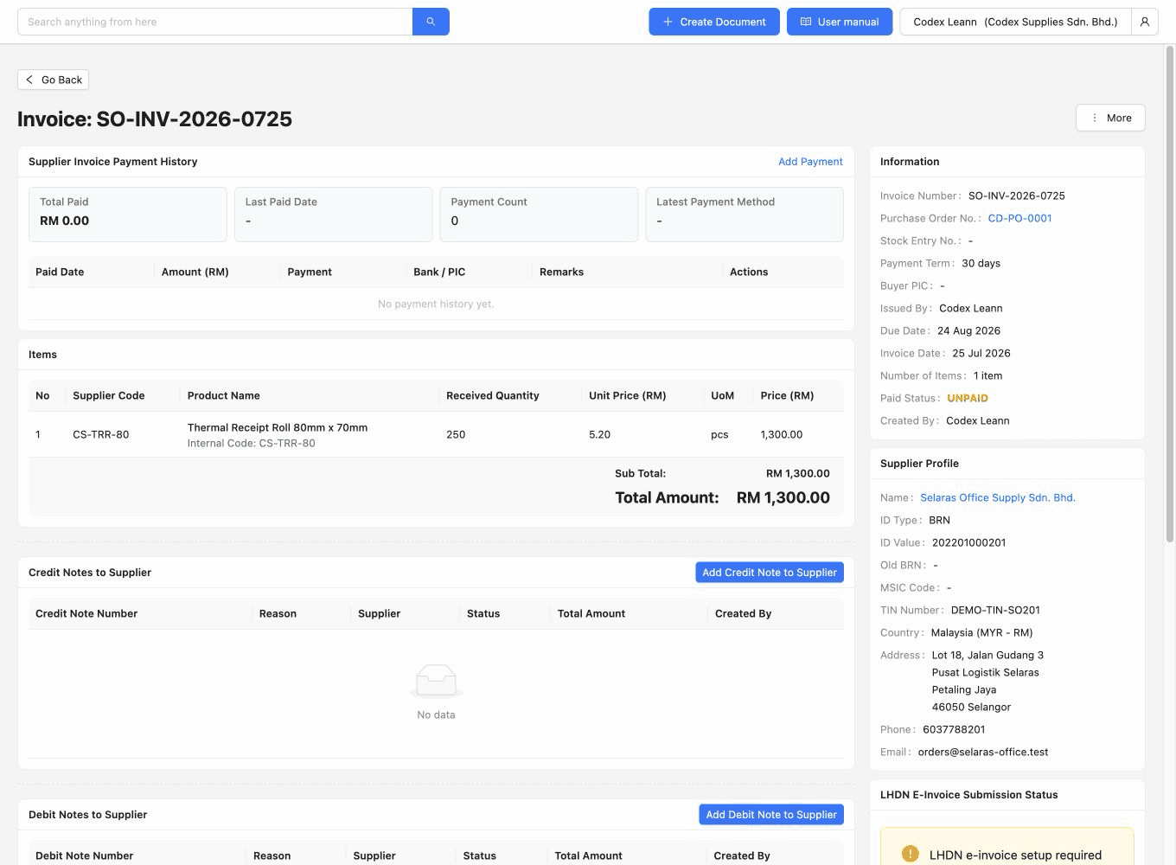This screenshot has width=1176, height=865.
Task: Click the LHDN warning exclamation icon
Action: pyautogui.click(x=910, y=854)
